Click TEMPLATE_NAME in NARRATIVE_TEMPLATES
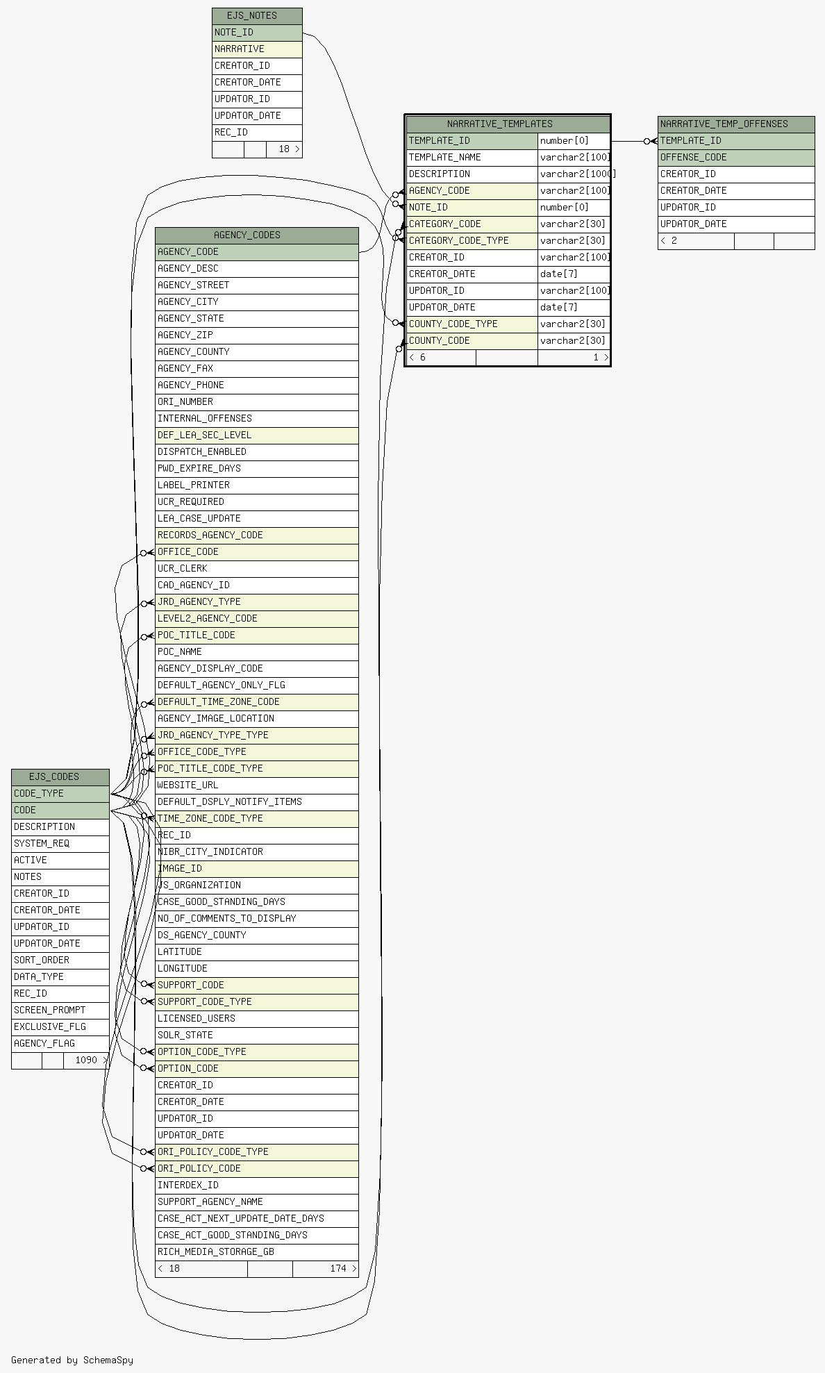825x1373 pixels. [472, 158]
